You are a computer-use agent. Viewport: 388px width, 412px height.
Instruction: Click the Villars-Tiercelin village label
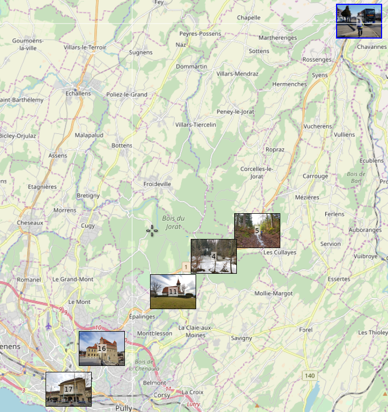tap(196, 125)
